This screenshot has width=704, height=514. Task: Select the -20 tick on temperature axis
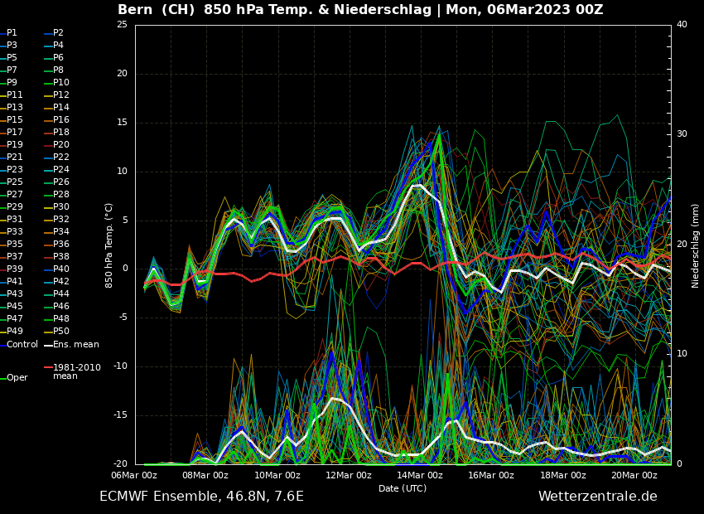click(x=120, y=463)
